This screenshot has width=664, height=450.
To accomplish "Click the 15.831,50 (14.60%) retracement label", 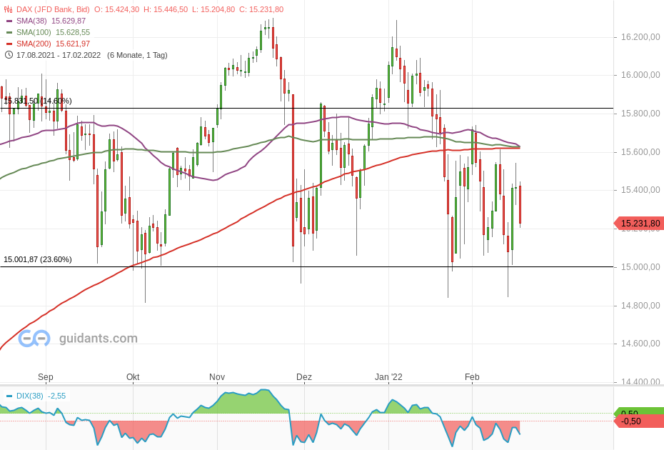I will [36, 101].
